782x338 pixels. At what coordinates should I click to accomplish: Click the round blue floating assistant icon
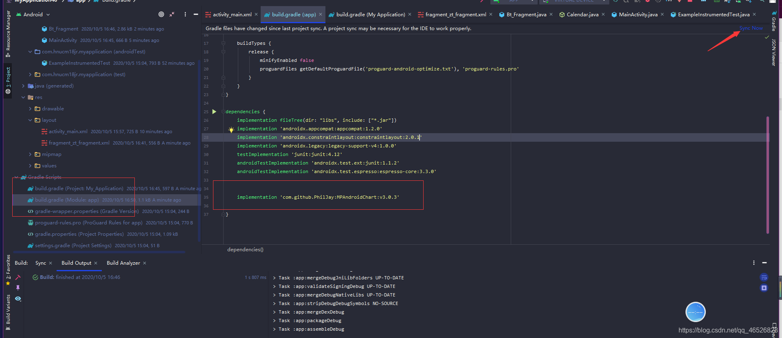pyautogui.click(x=695, y=312)
